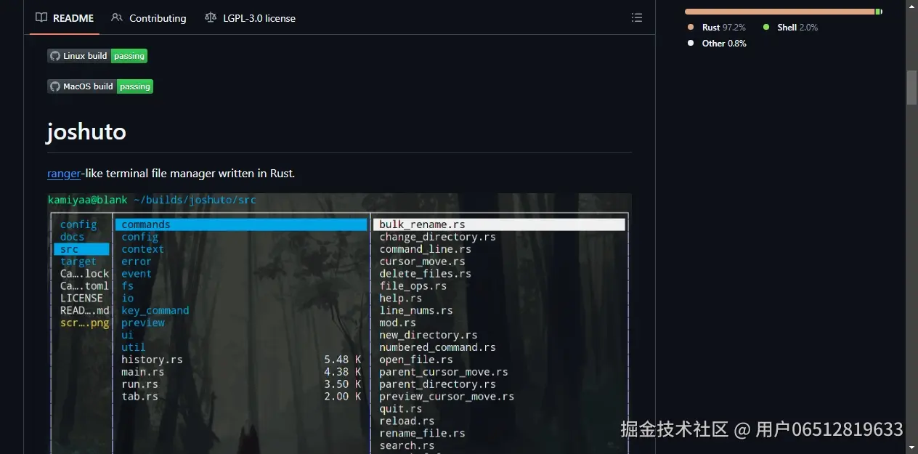Image resolution: width=918 pixels, height=454 pixels.
Task: Click the scales icon beside LGPL-3.0 license
Action: pos(211,18)
